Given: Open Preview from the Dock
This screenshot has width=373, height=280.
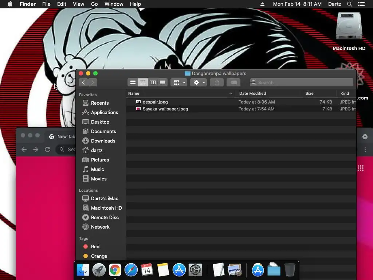Looking at the screenshot, I should point(234,270).
